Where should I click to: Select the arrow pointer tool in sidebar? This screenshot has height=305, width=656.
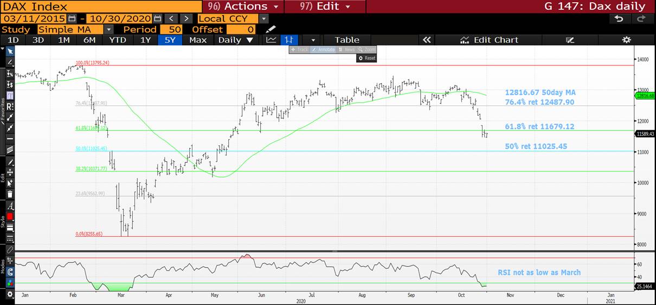pyautogui.click(x=10, y=51)
